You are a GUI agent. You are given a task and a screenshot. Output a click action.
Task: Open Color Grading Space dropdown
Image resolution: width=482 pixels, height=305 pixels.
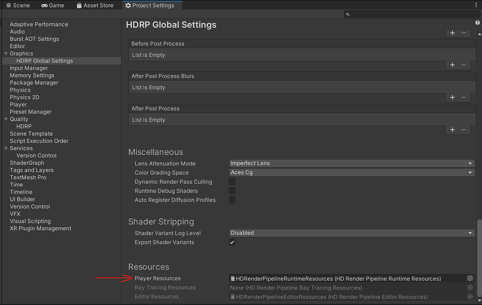(351, 172)
